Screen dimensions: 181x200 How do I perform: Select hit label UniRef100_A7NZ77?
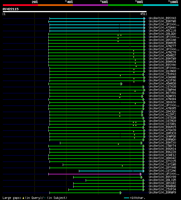162,46
